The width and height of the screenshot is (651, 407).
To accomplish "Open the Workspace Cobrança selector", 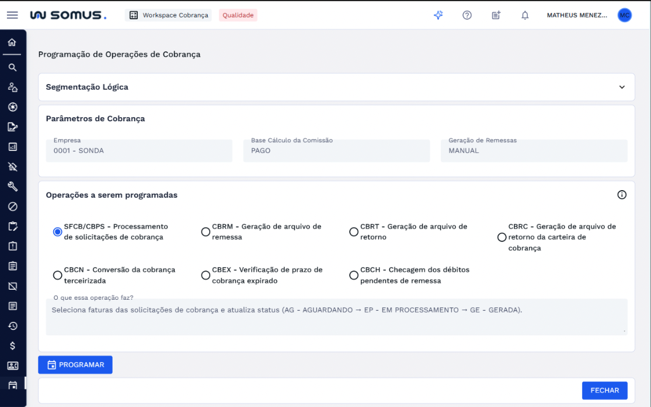I will (169, 15).
